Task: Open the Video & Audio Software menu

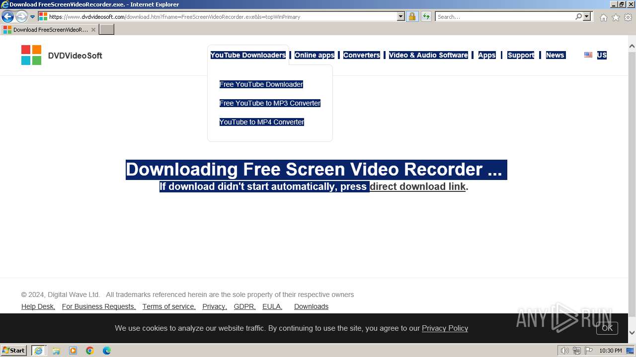Action: pos(428,55)
